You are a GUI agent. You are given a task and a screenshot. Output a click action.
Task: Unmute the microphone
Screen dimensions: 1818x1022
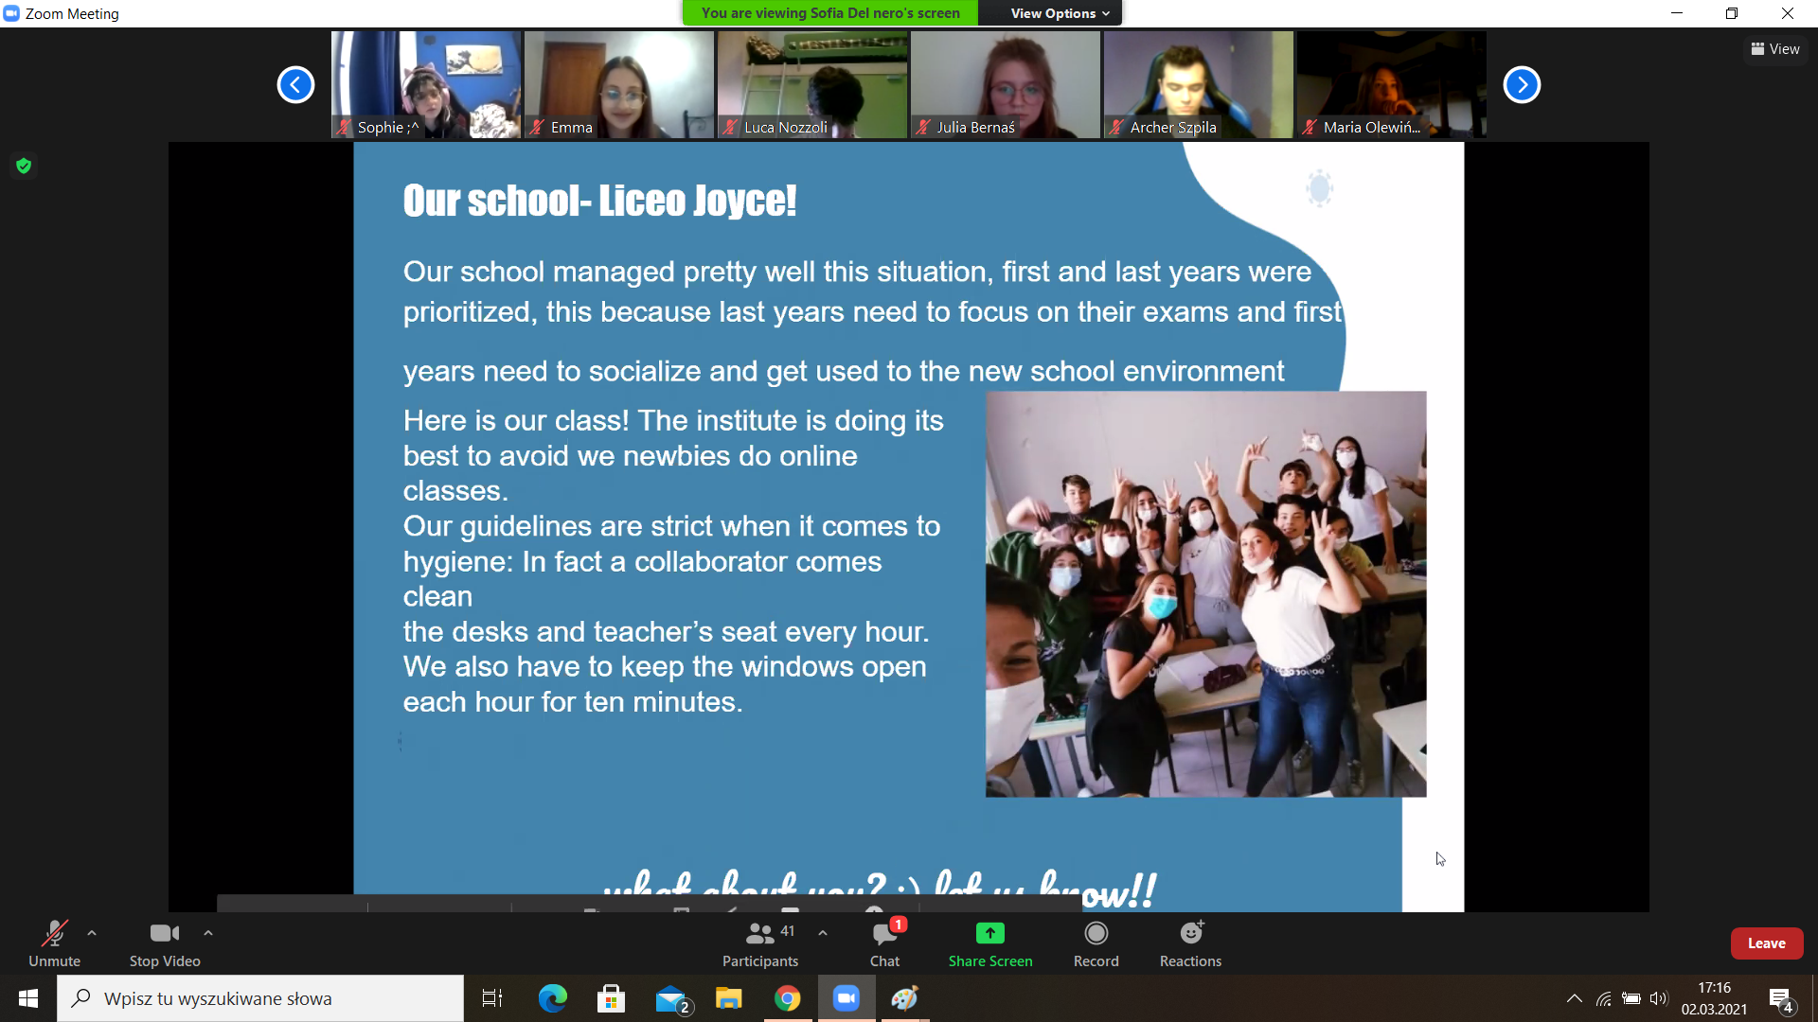[x=54, y=943]
